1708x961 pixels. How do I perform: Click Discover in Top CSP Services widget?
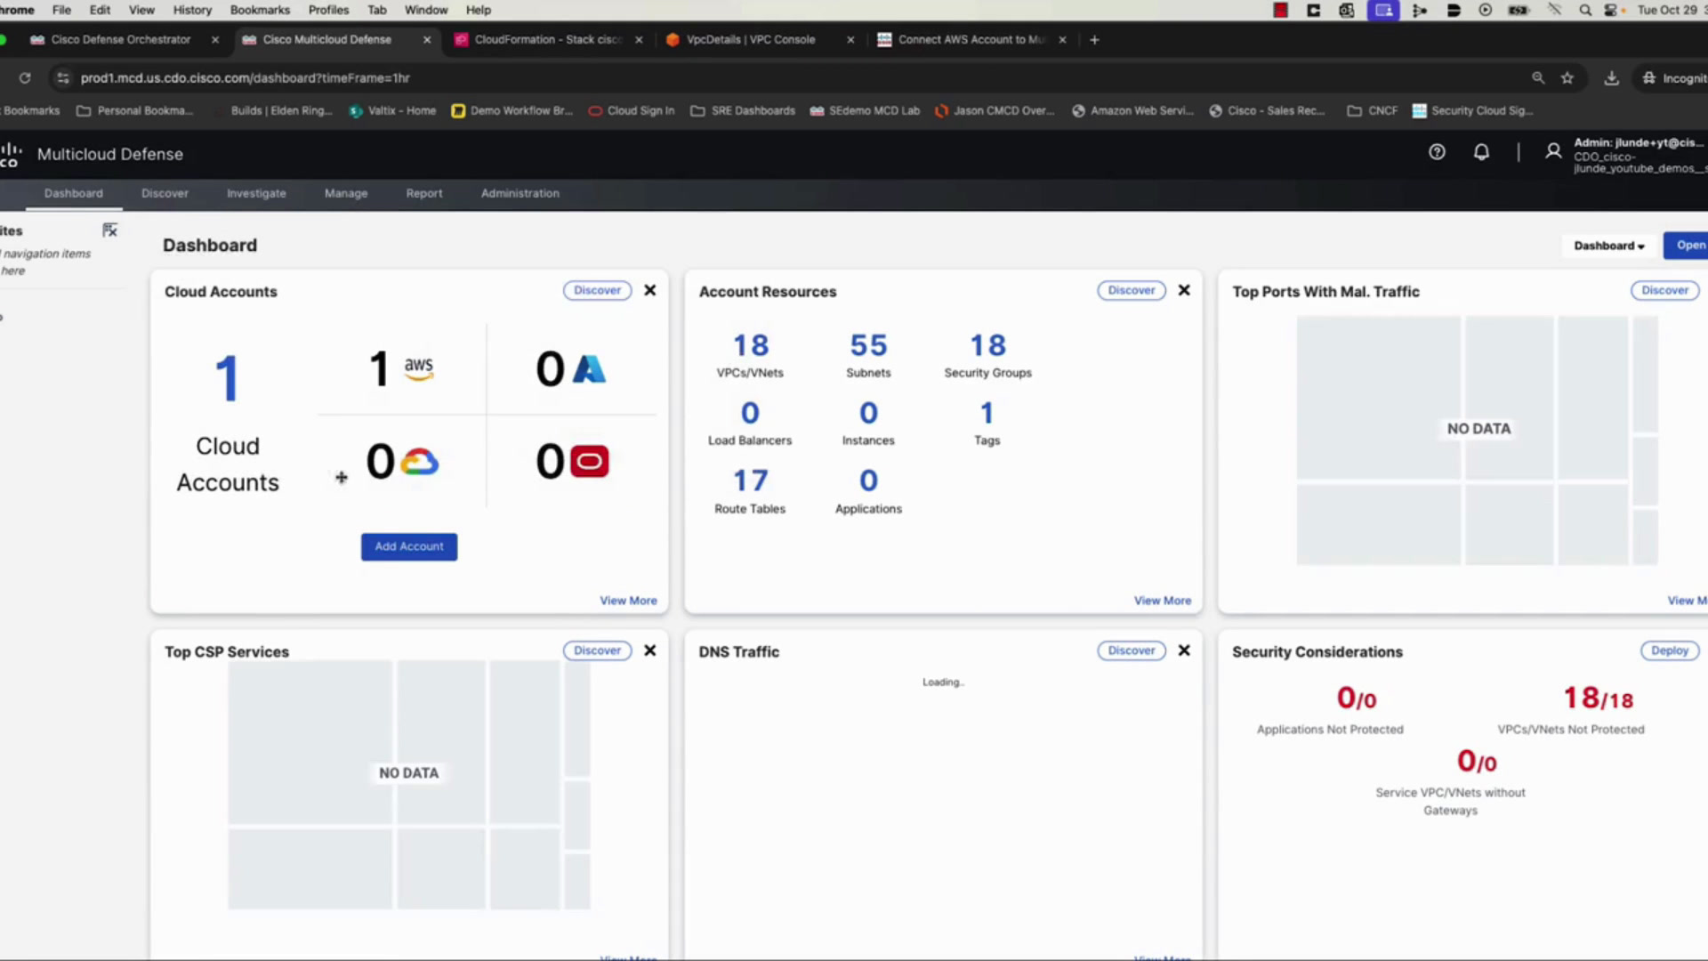click(597, 650)
